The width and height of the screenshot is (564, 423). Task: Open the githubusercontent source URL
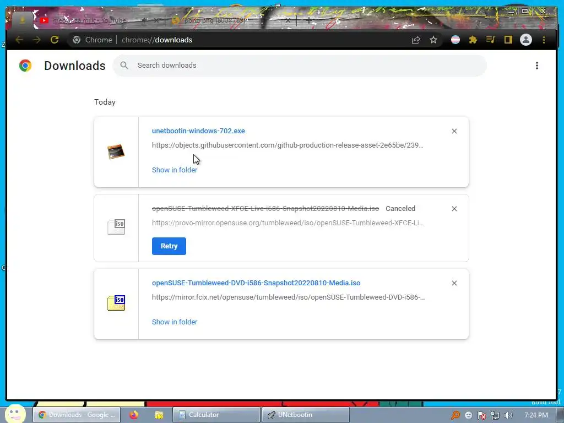tap(288, 145)
